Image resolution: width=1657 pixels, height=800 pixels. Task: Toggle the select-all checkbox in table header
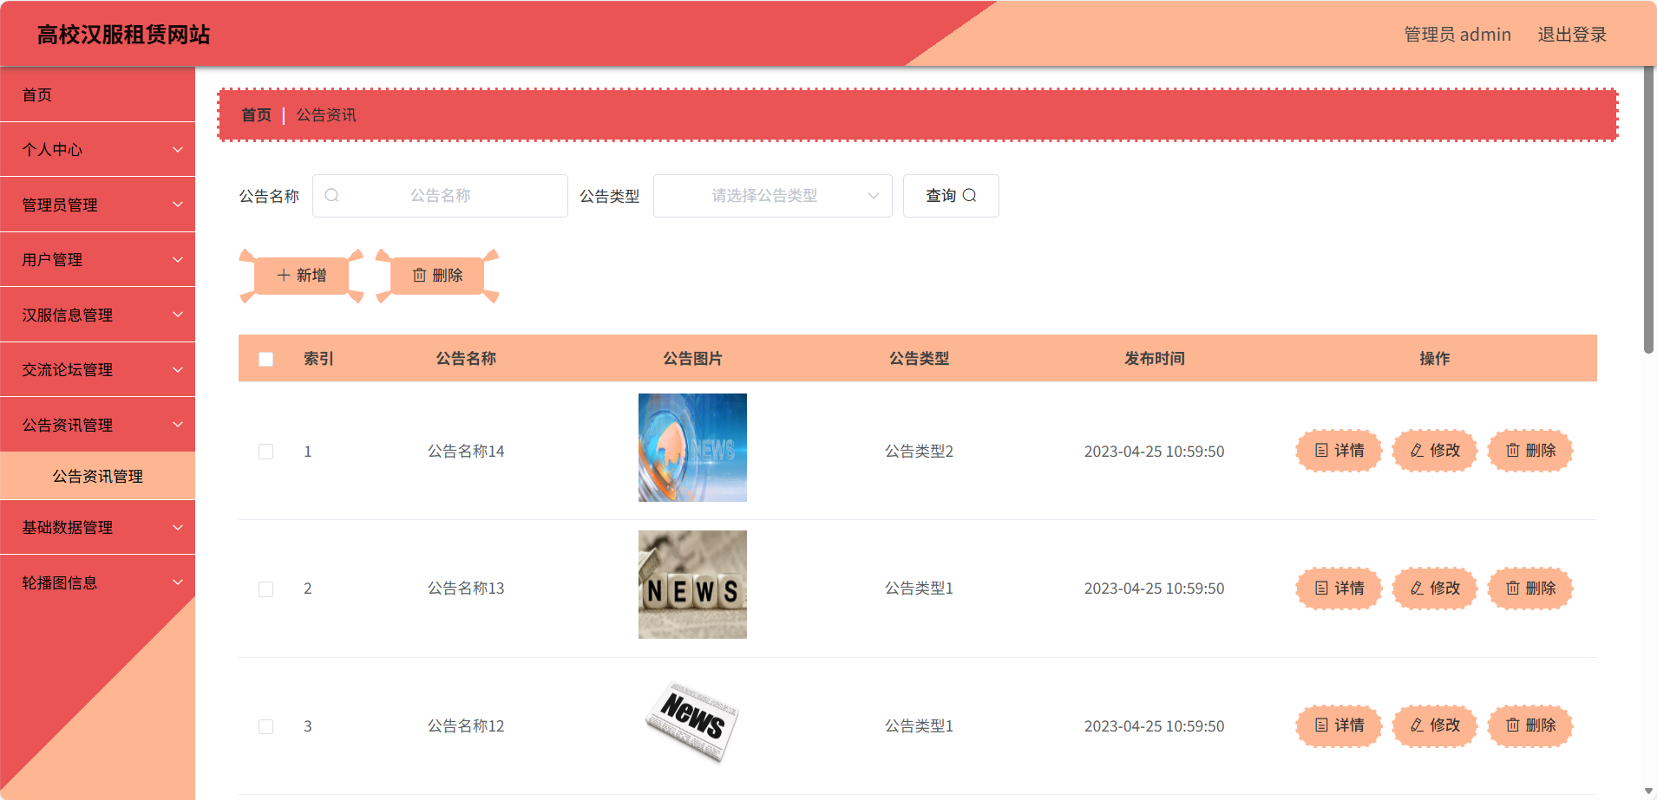pos(266,359)
